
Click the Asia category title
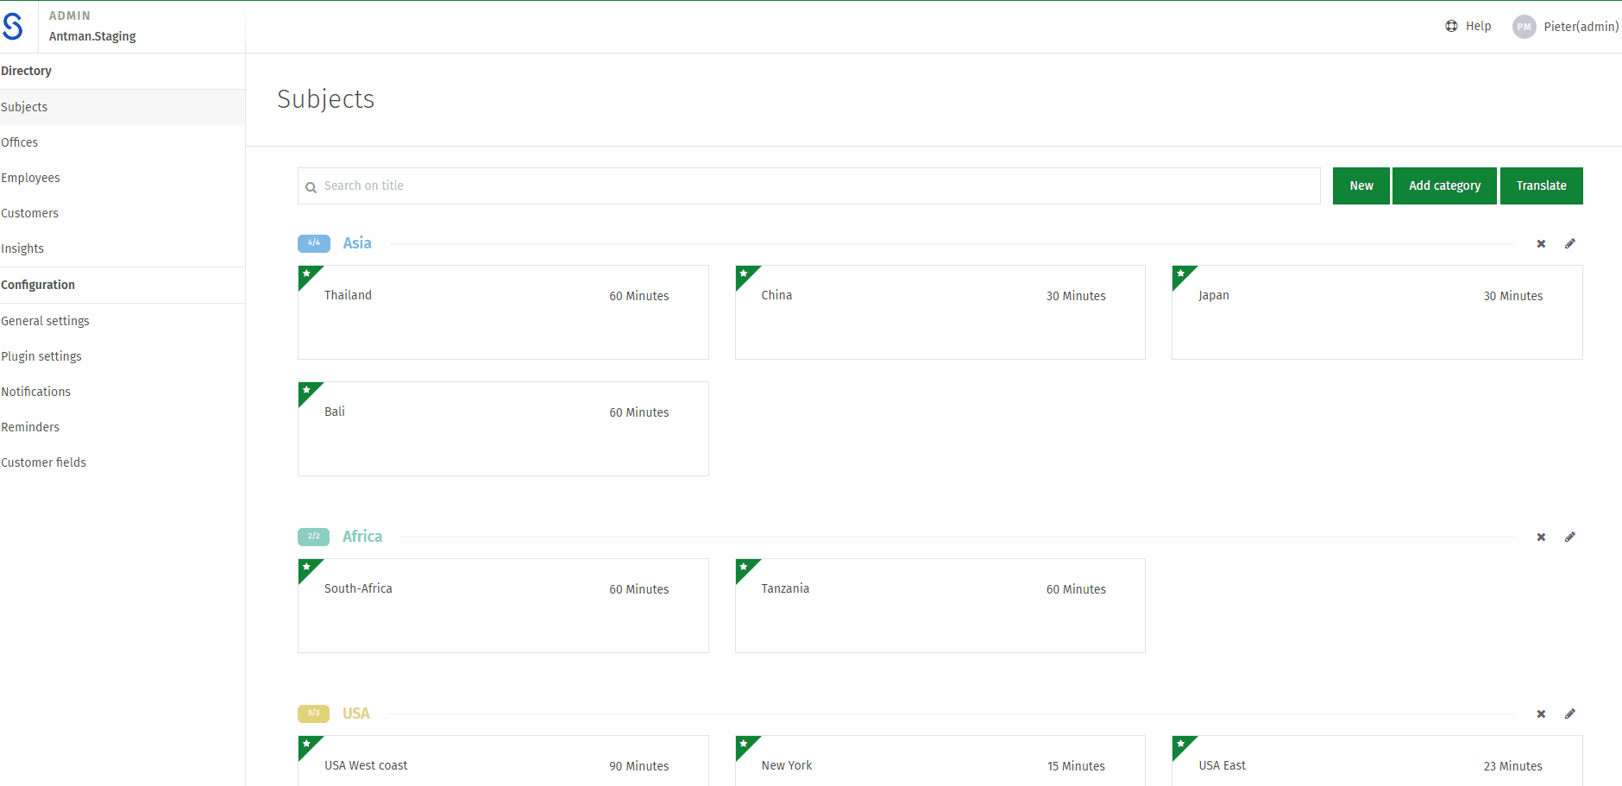[x=357, y=243]
